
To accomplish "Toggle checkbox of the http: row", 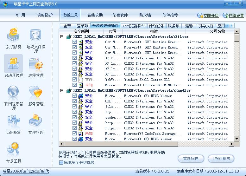I will click(74, 123).
